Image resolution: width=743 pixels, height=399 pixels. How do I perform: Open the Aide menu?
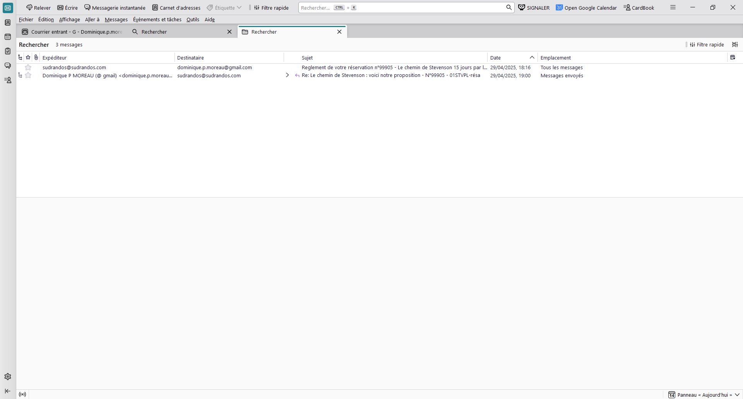point(210,19)
